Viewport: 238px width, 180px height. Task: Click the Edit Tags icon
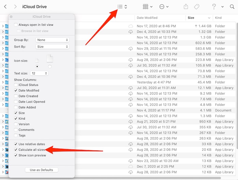[x=197, y=7]
